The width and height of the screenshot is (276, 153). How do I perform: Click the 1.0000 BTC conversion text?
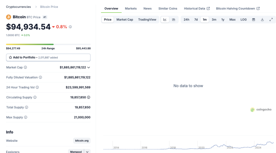pyautogui.click(x=13, y=35)
